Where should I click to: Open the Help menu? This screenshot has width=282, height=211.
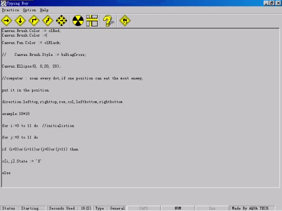(x=44, y=10)
